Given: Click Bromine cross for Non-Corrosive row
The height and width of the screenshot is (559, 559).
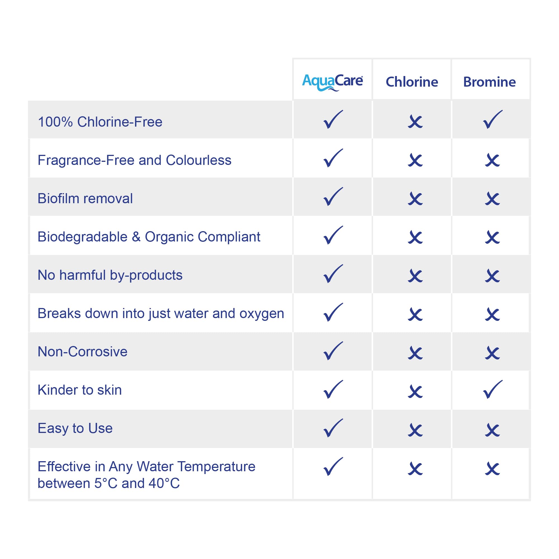Looking at the screenshot, I should click(x=492, y=353).
